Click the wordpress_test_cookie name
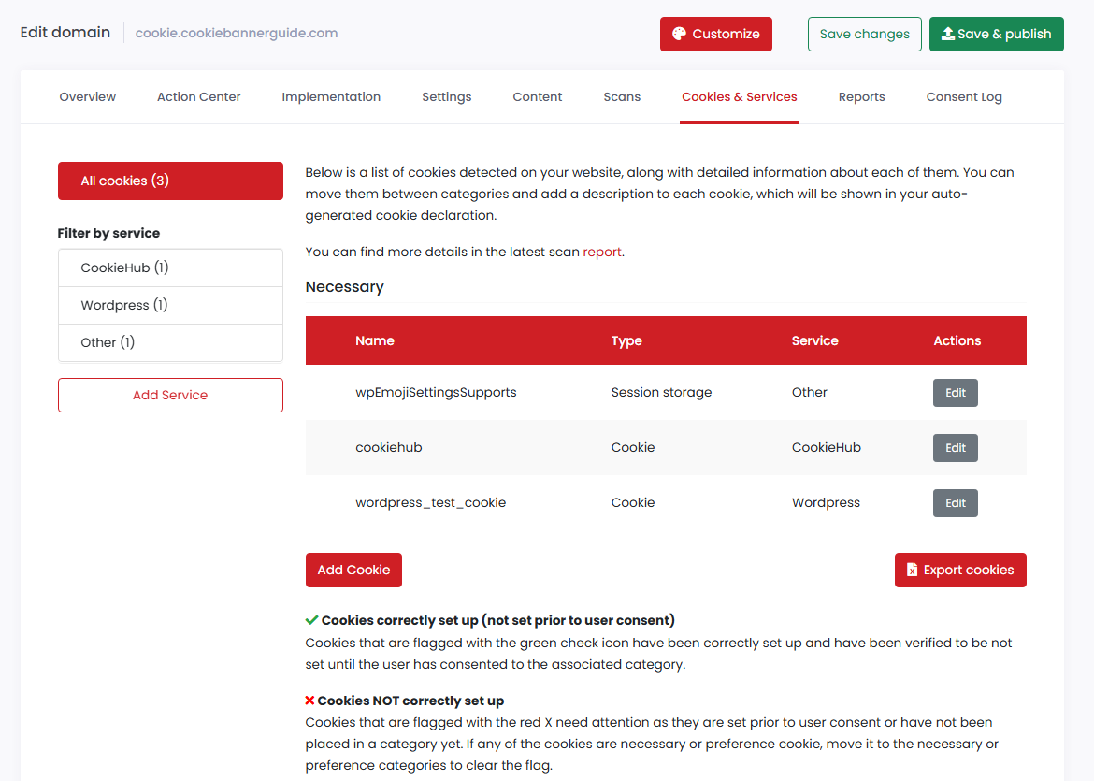 [430, 502]
